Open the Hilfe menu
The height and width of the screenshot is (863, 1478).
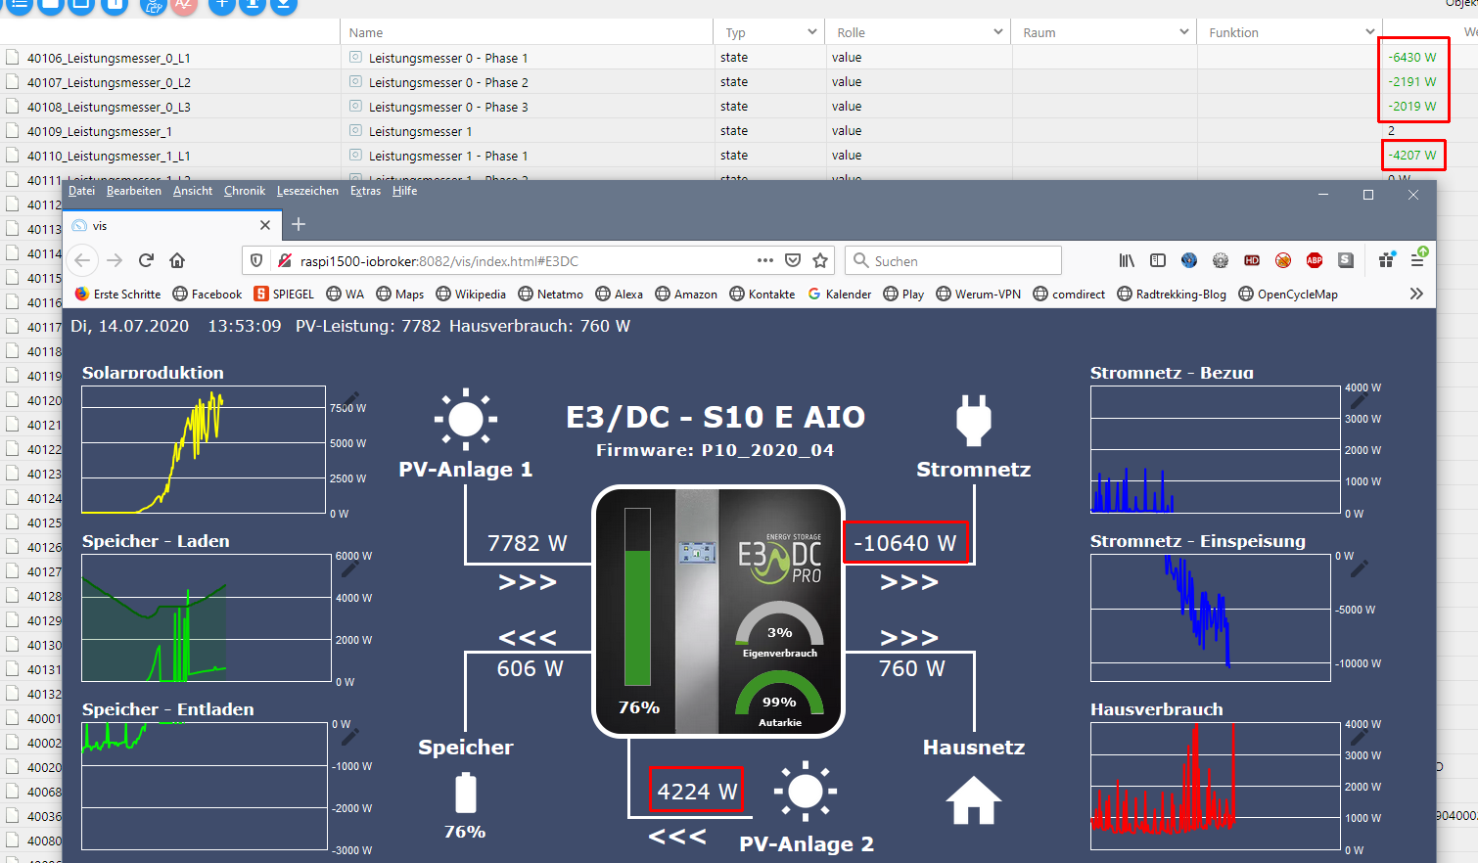coord(405,191)
